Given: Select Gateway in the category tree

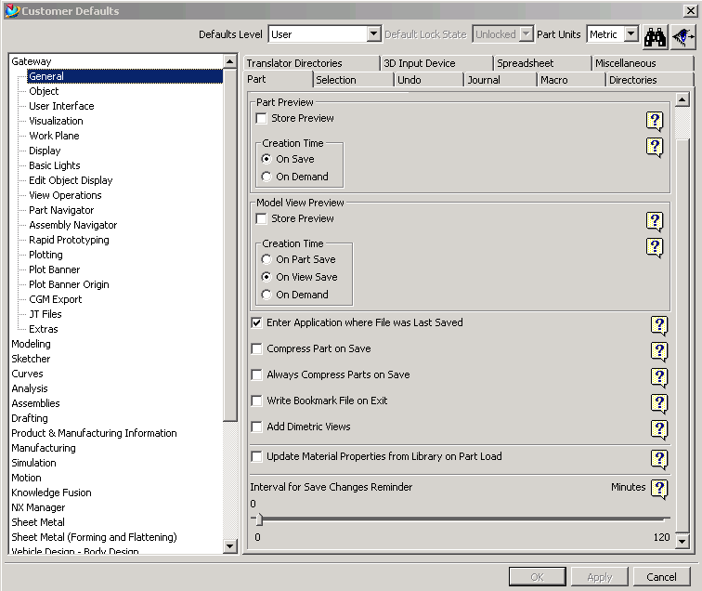Looking at the screenshot, I should coord(32,61).
